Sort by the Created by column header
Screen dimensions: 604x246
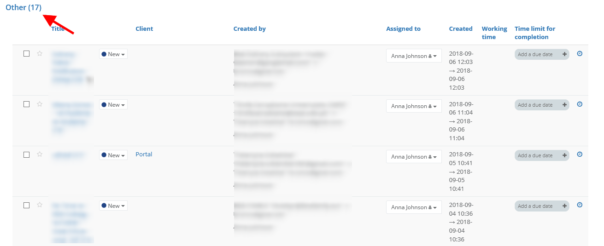tap(249, 29)
